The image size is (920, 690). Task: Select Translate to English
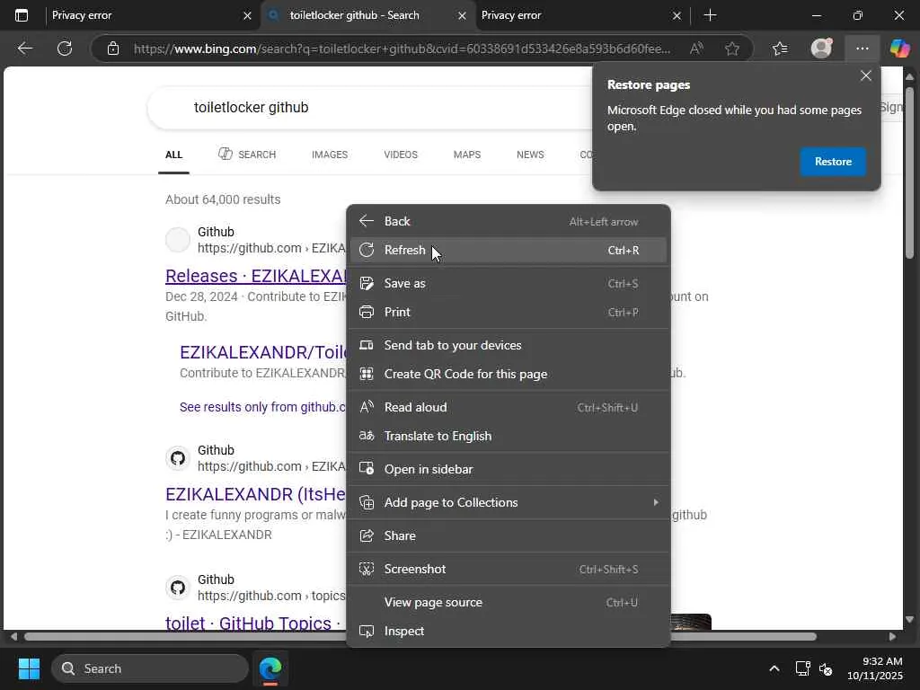tap(509, 436)
